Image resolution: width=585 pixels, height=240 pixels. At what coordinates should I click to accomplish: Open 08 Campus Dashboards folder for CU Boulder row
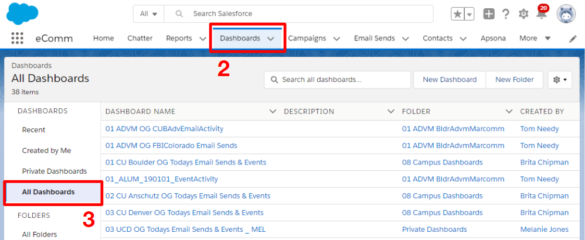tap(443, 163)
